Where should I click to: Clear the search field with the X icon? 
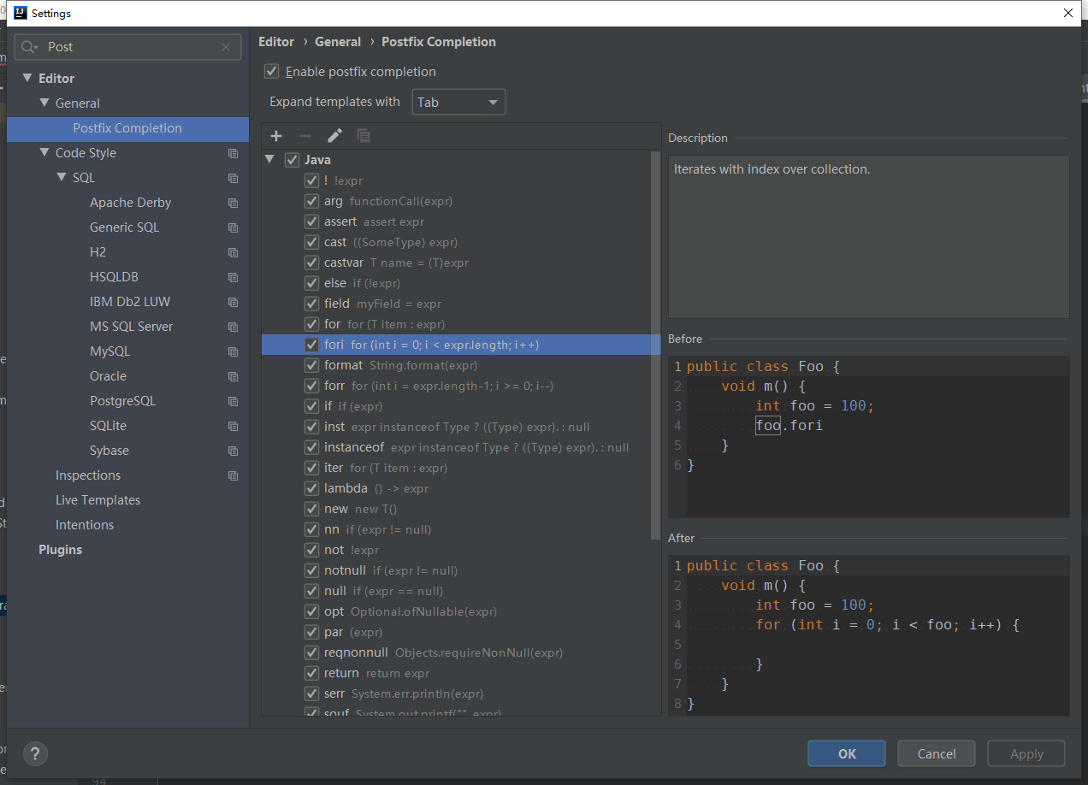tap(226, 47)
